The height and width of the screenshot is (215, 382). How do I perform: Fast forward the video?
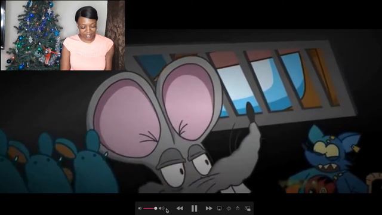tap(209, 208)
